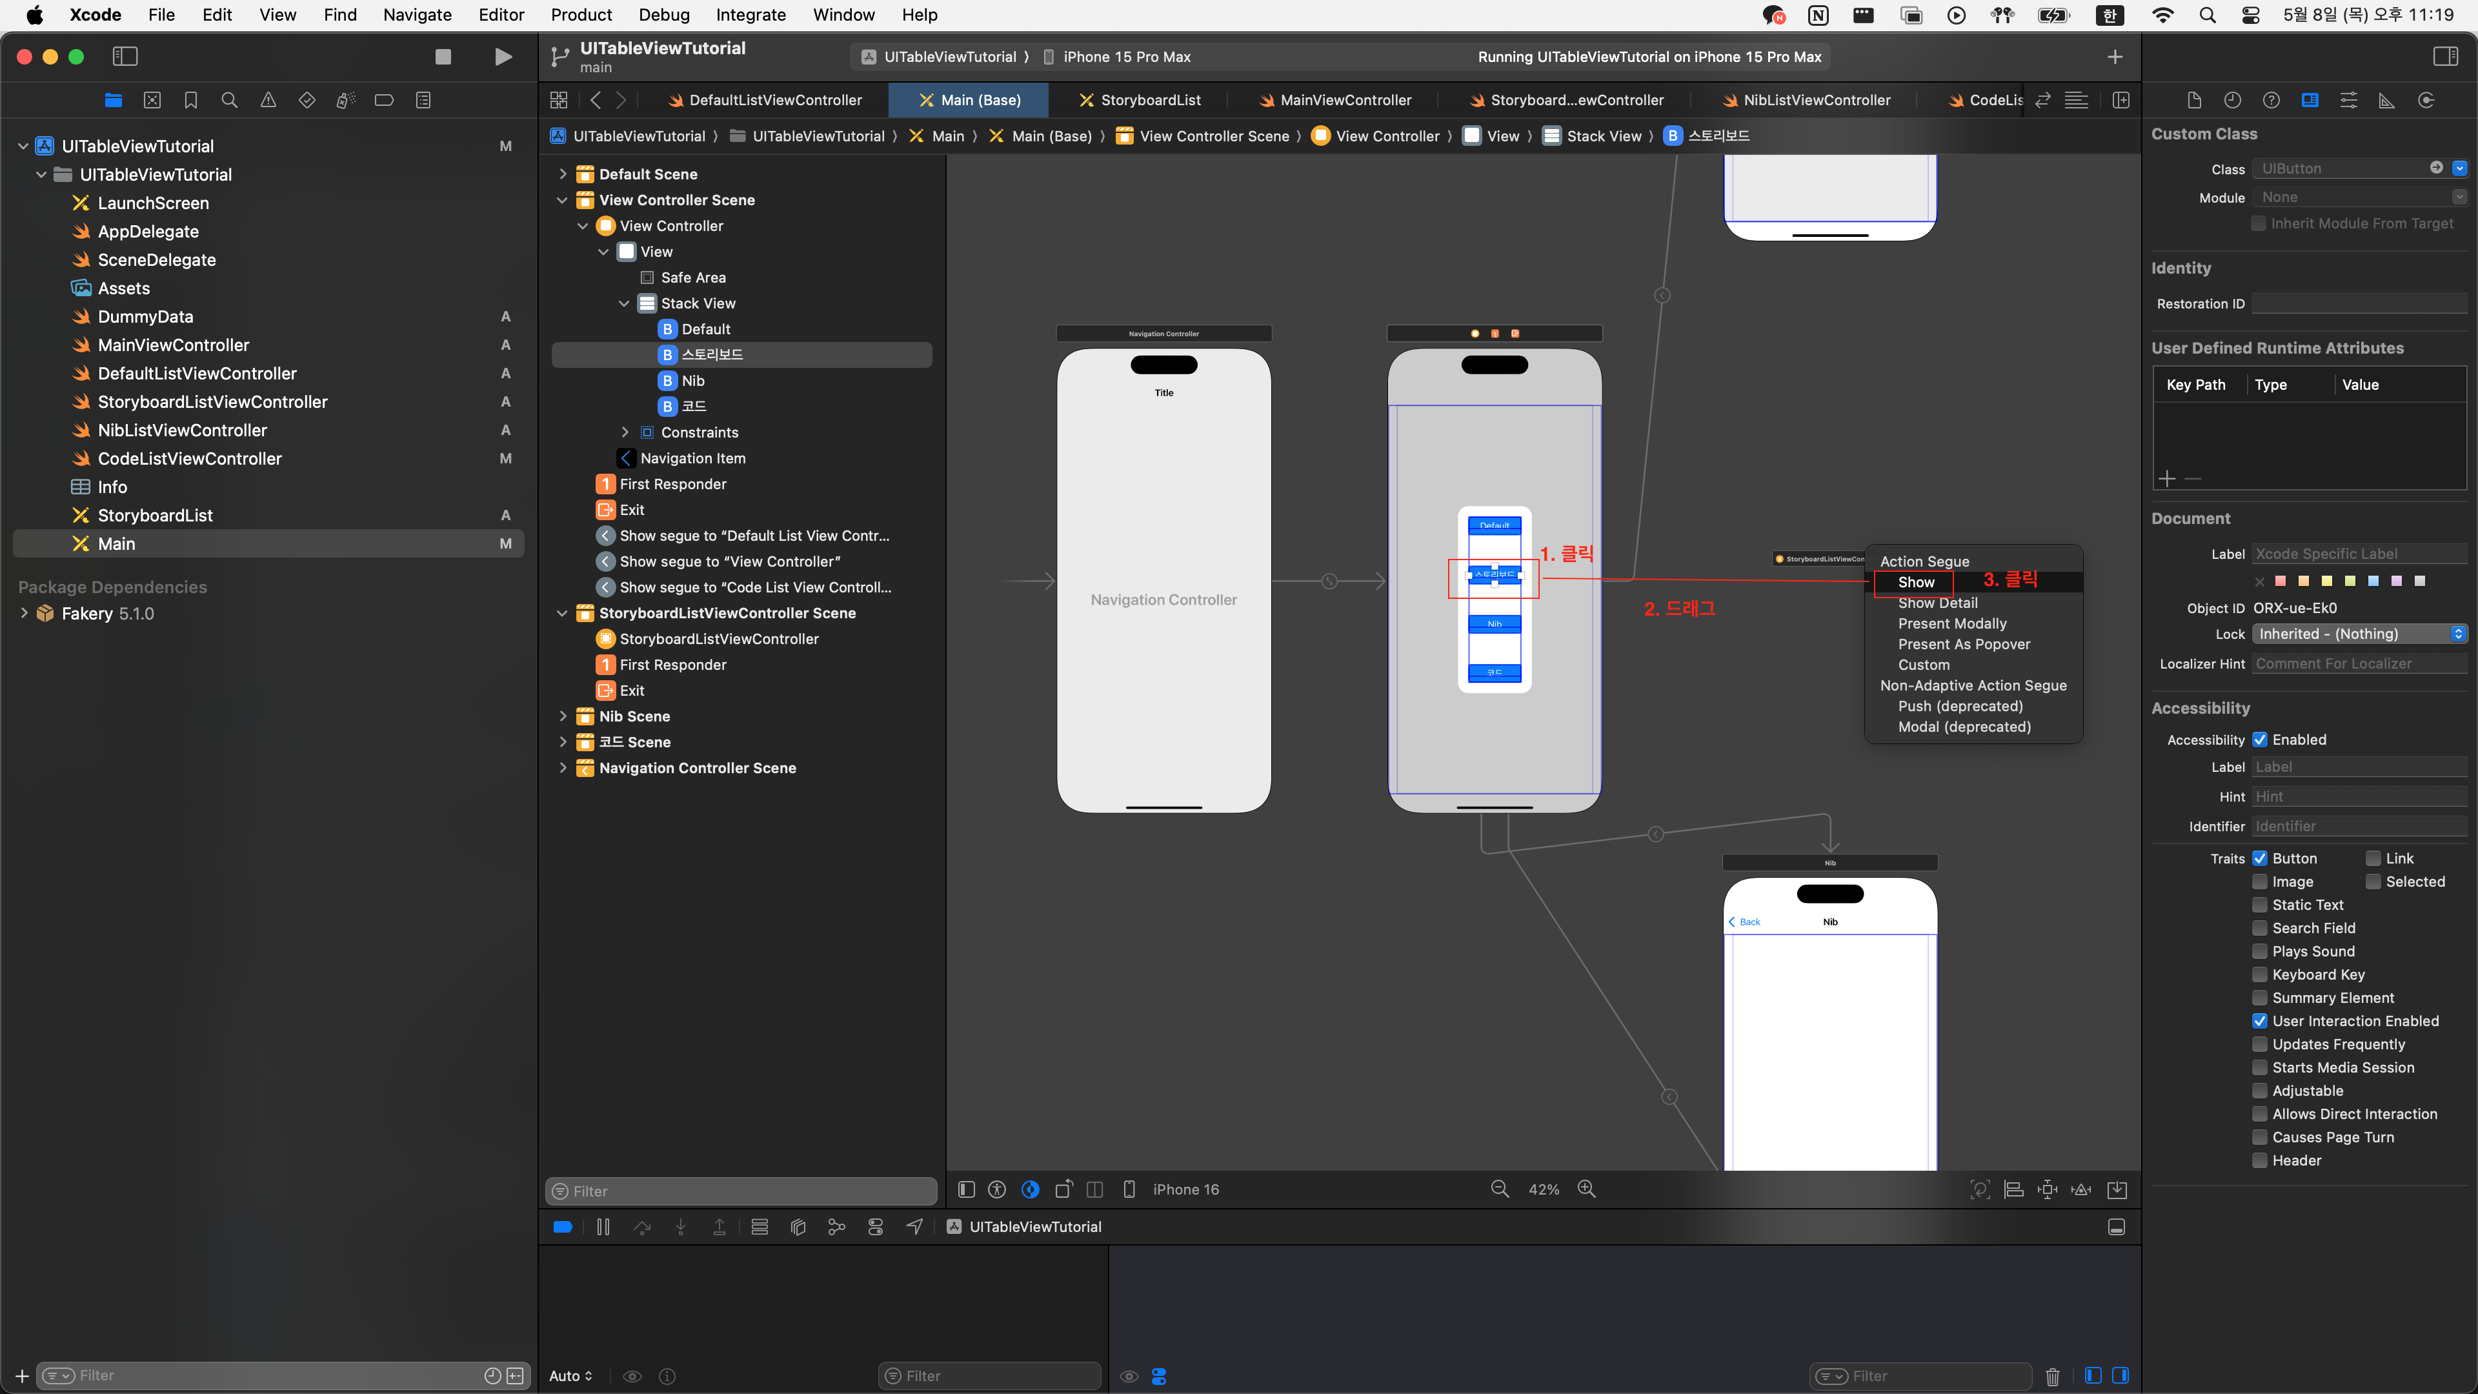Choose Present Modally in the segue popup
The image size is (2478, 1394).
[1952, 623]
